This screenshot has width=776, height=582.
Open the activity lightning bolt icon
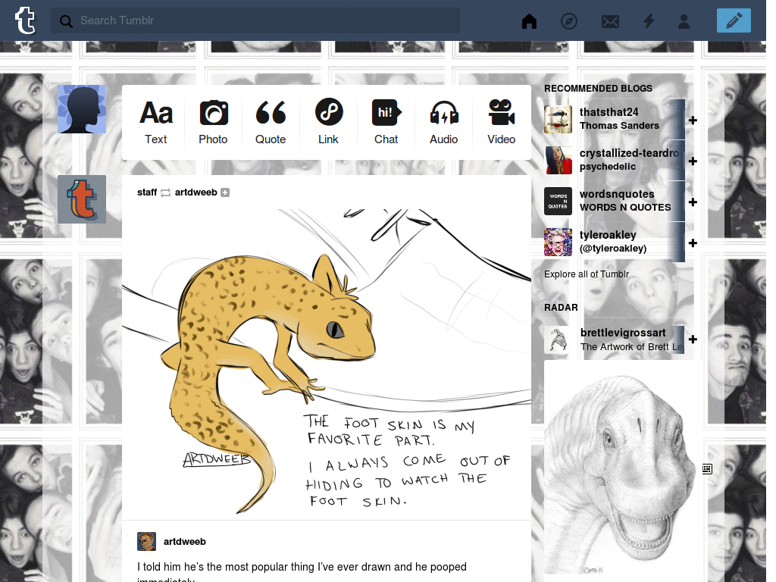[x=649, y=21]
